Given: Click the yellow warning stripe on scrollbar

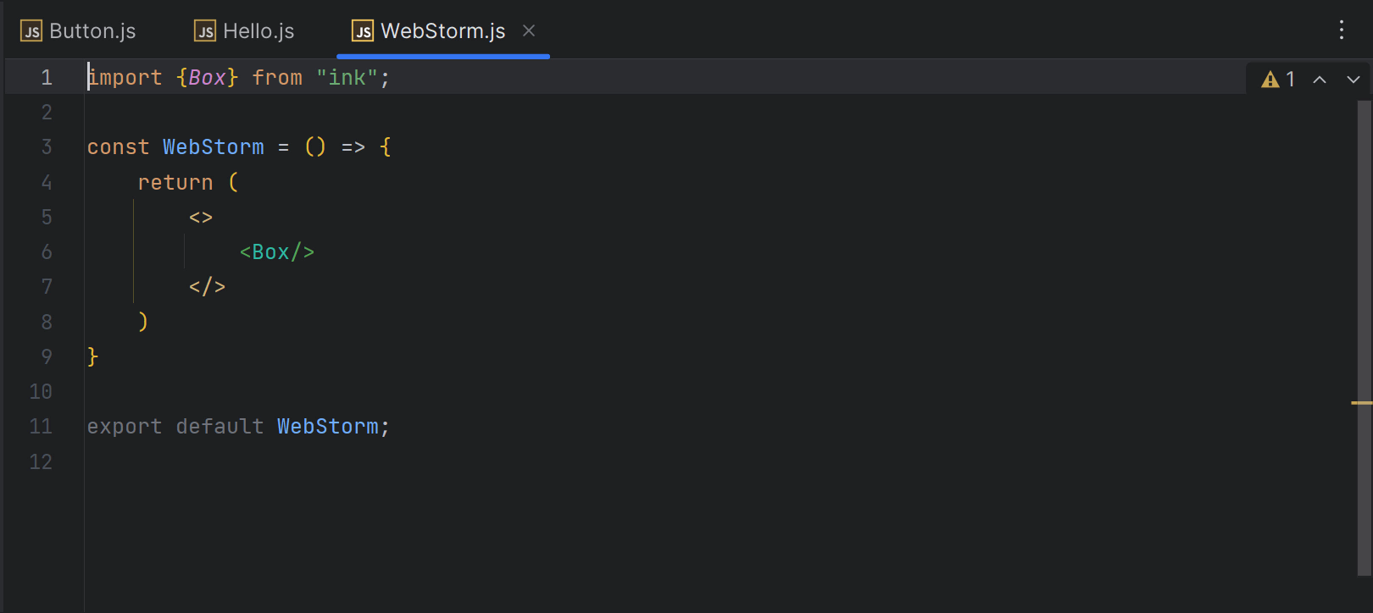Looking at the screenshot, I should (1361, 403).
